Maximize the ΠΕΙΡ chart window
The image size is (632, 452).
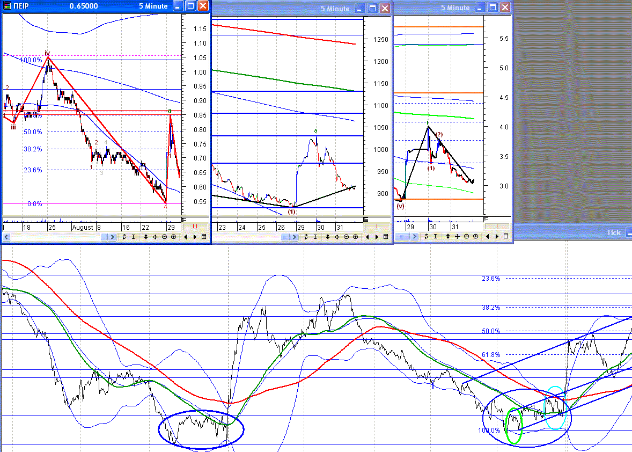tap(190, 6)
